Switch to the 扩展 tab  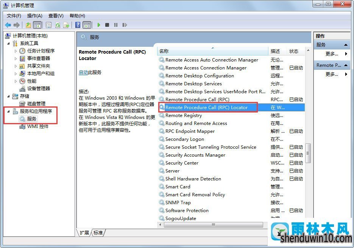tap(84, 233)
